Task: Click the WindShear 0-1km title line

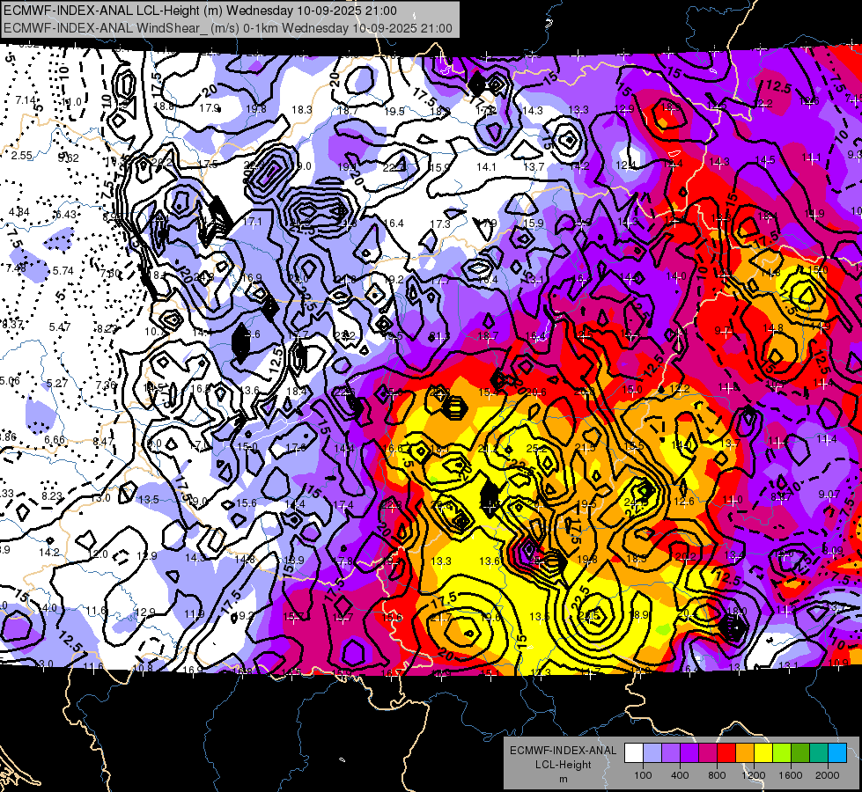Action: point(227,28)
